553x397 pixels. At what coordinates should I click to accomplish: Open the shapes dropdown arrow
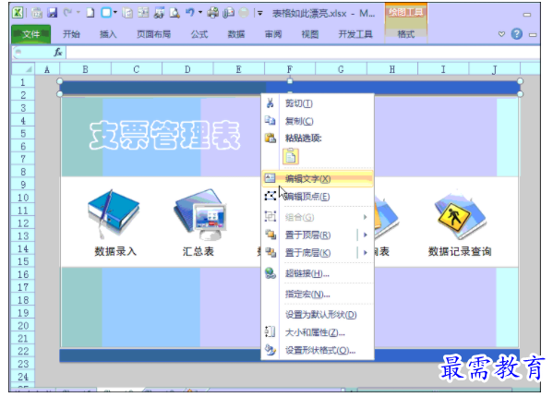tap(115, 13)
